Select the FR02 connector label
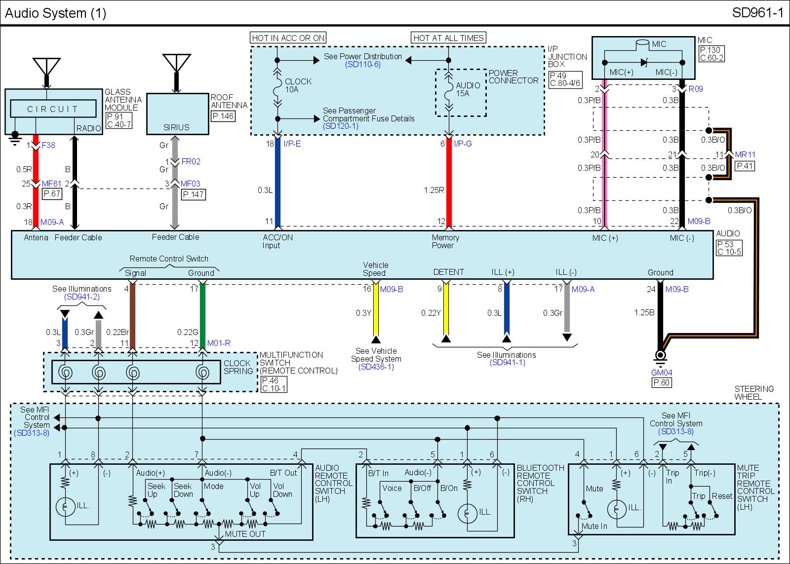The height and width of the screenshot is (564, 790). click(x=191, y=162)
